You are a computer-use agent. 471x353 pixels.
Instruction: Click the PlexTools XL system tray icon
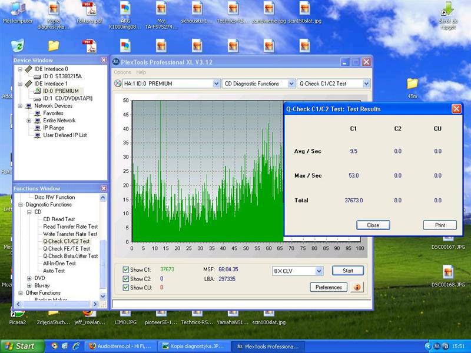pos(437,347)
